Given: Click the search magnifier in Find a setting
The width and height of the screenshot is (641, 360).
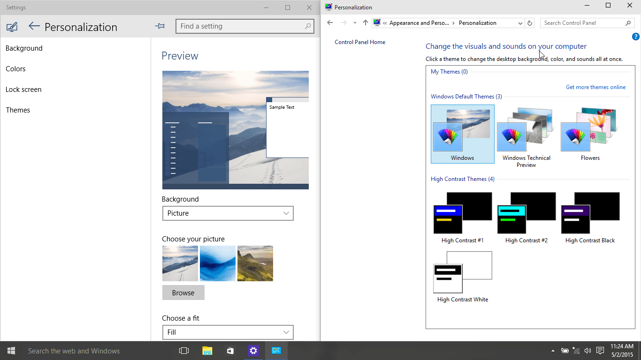Looking at the screenshot, I should tap(308, 26).
